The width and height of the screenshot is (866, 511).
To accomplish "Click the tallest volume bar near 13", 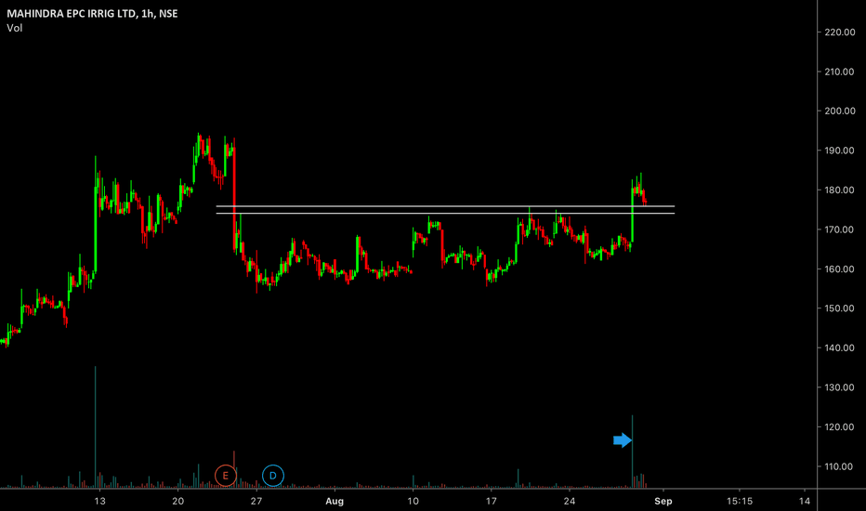I will 95,427.
